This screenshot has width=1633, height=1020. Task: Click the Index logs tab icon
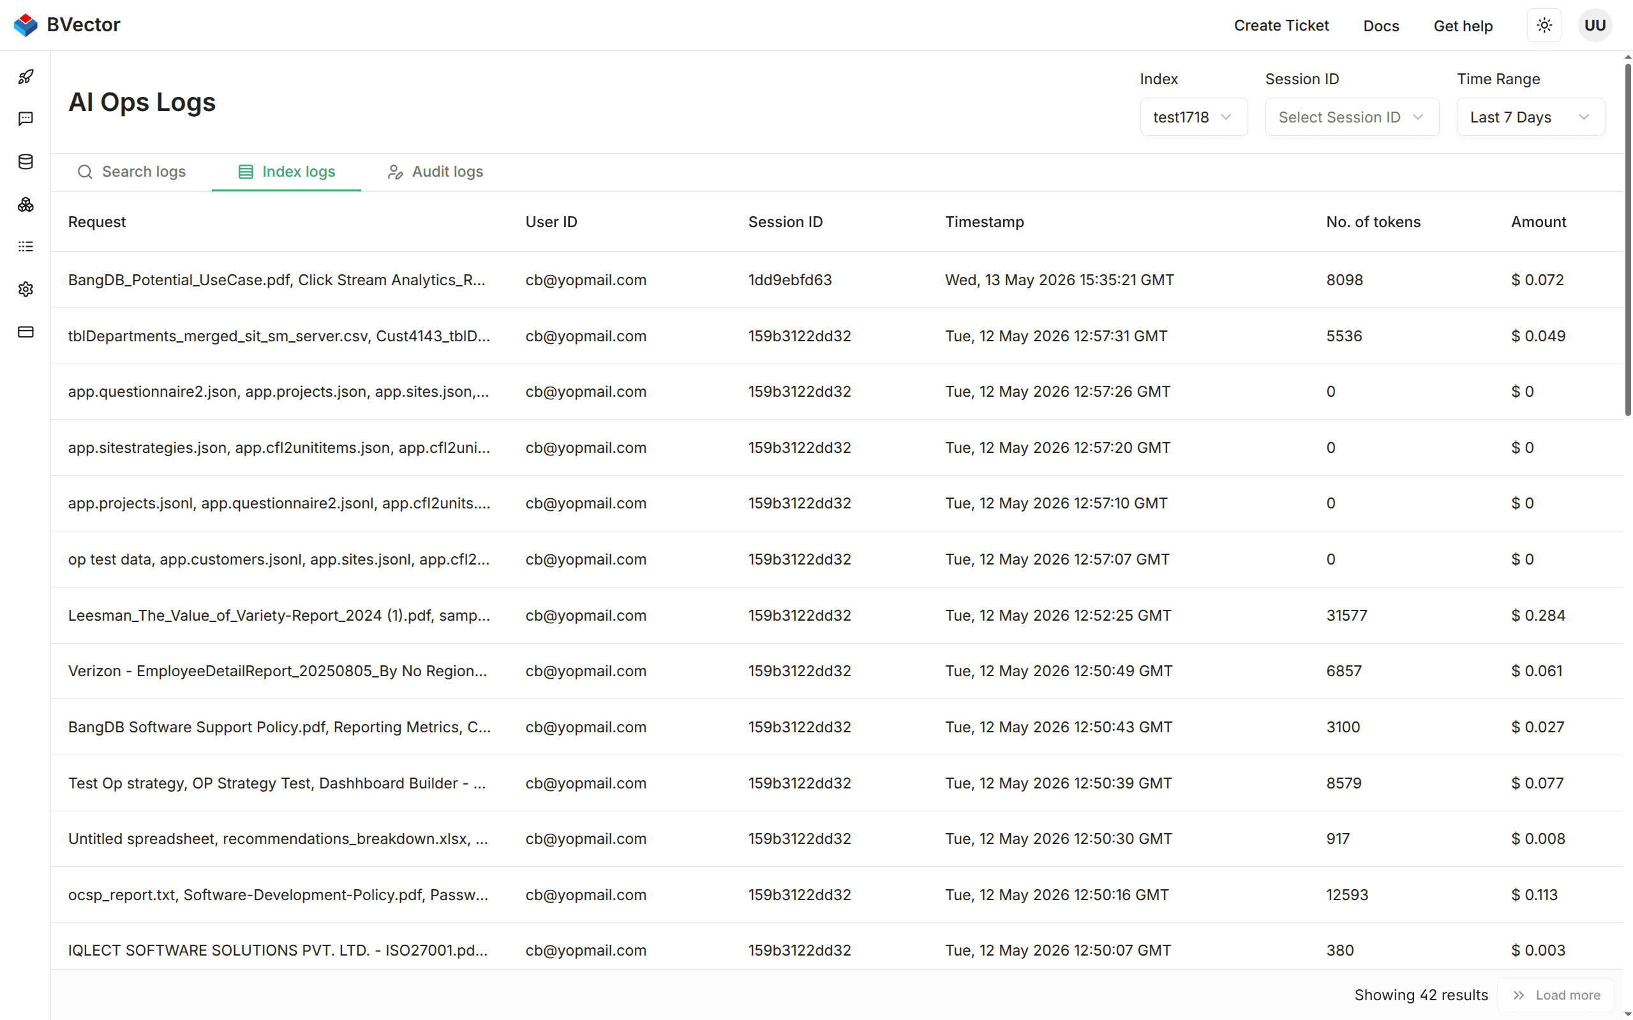pos(246,172)
